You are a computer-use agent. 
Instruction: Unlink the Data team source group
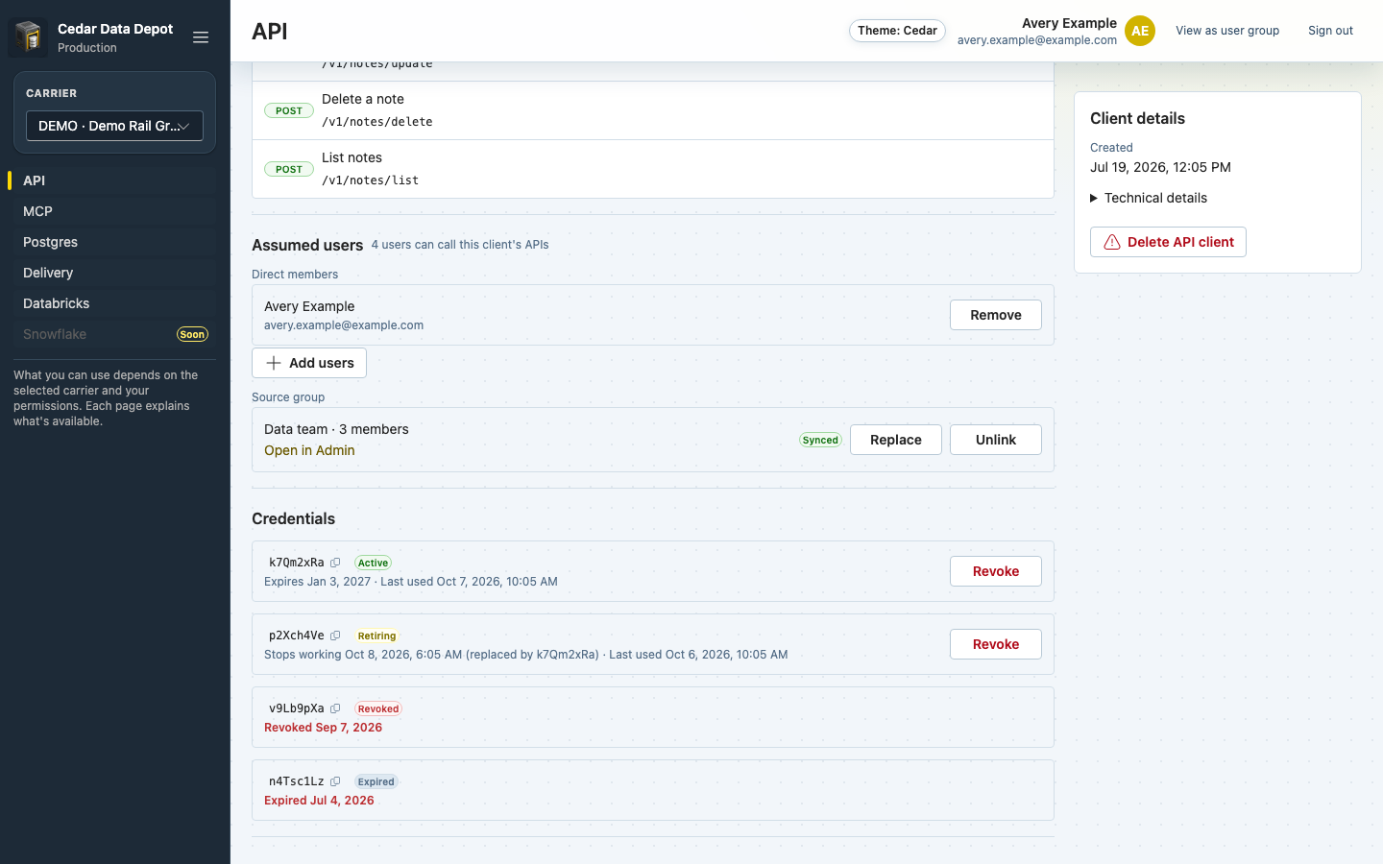tap(996, 440)
